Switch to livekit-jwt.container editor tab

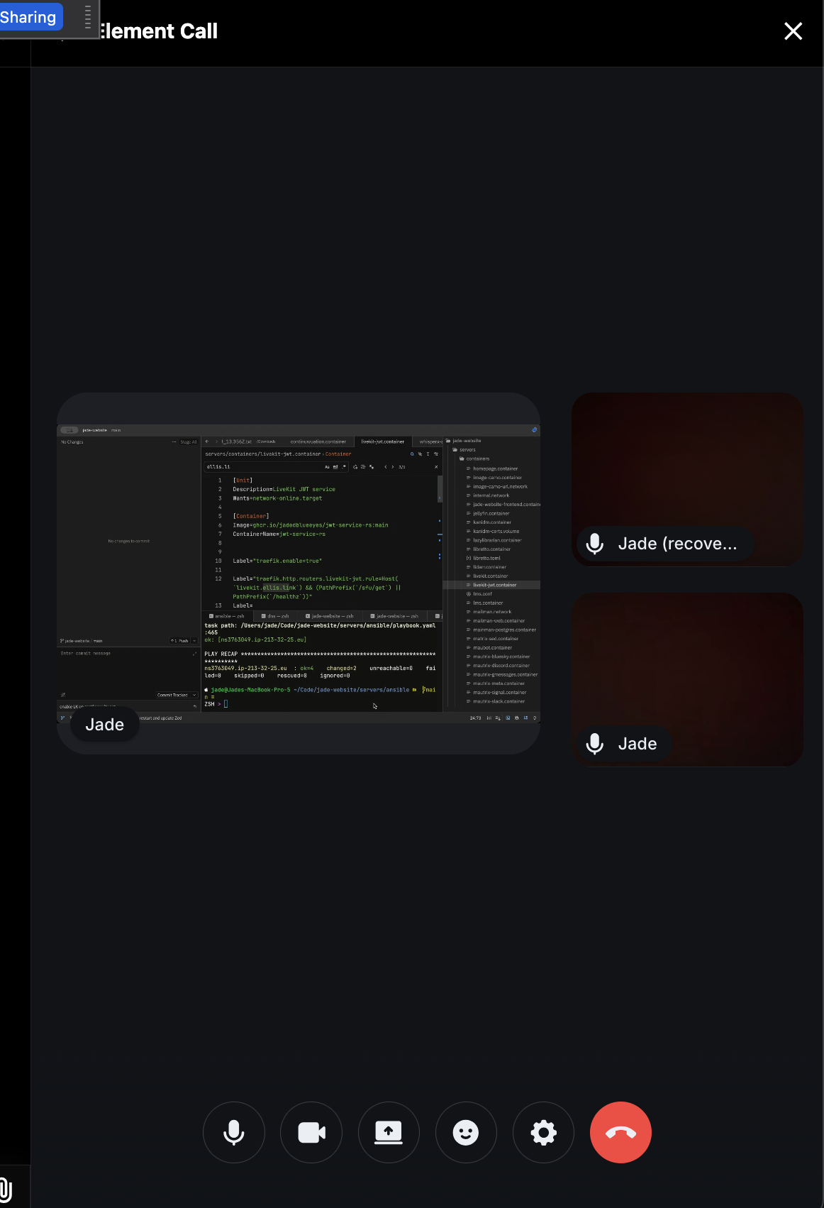(x=383, y=441)
